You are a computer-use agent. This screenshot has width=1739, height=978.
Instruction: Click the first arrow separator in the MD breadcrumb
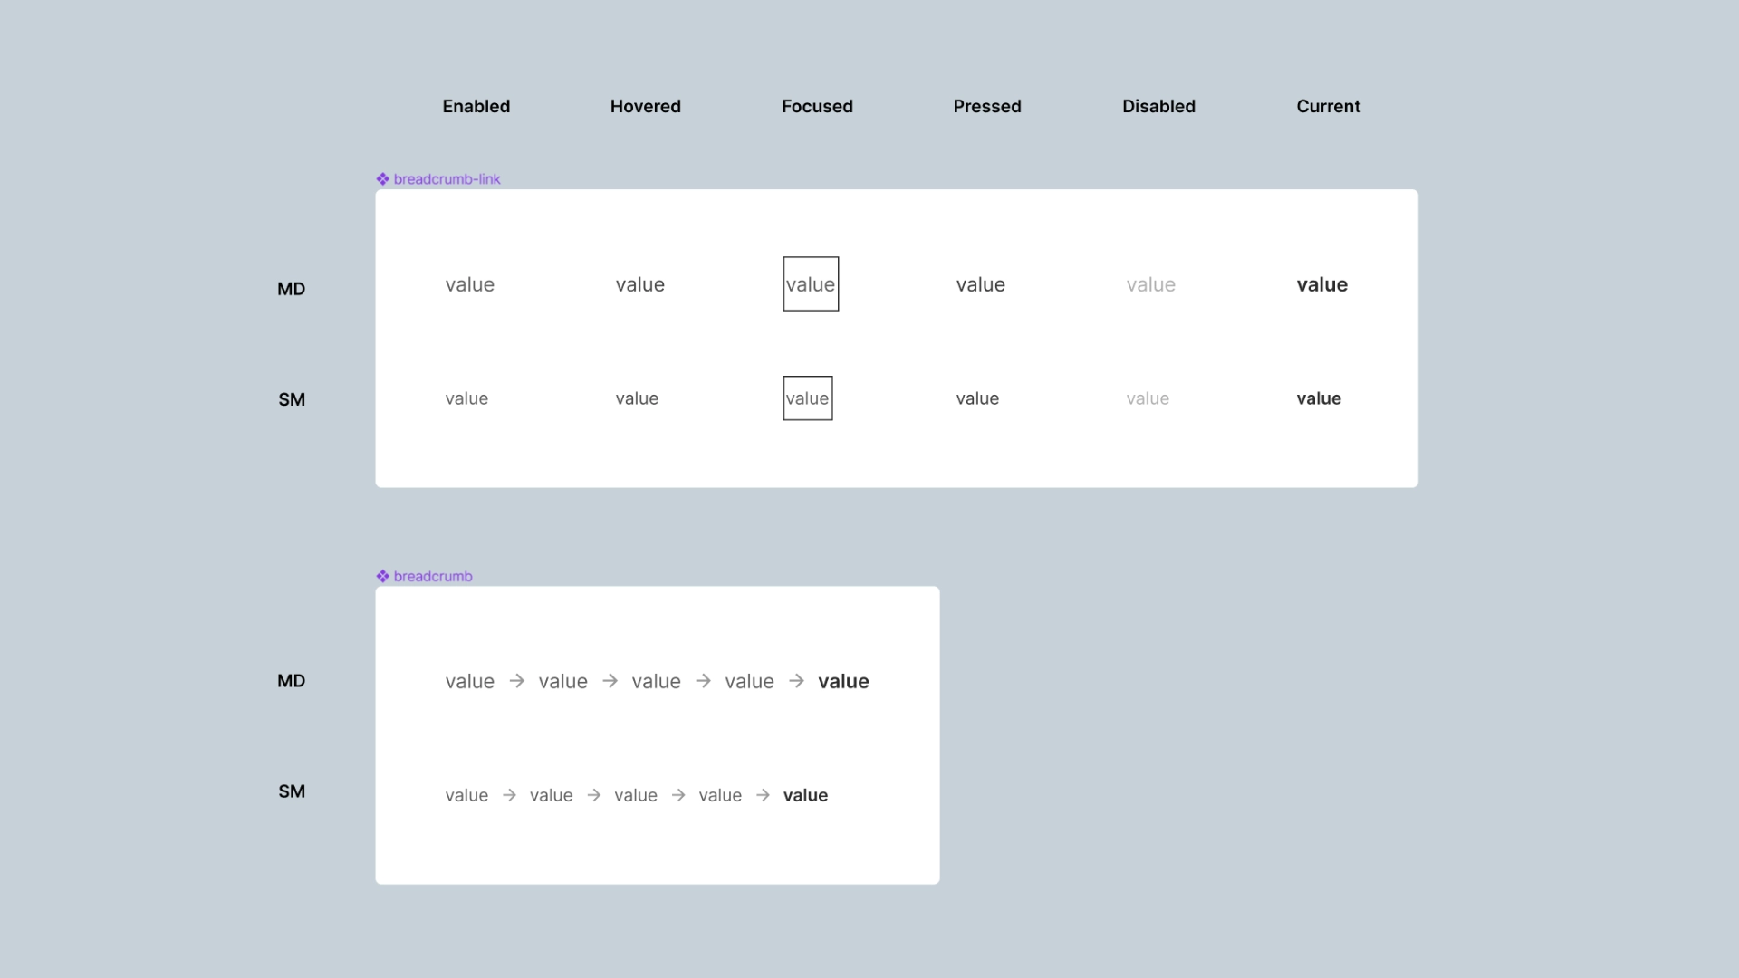point(516,681)
